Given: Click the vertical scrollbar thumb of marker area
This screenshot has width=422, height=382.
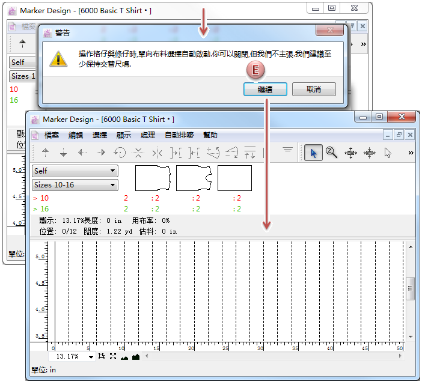Looking at the screenshot, I should 411,288.
